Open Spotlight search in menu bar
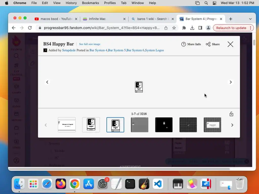259x194 pixels. click(206, 3)
